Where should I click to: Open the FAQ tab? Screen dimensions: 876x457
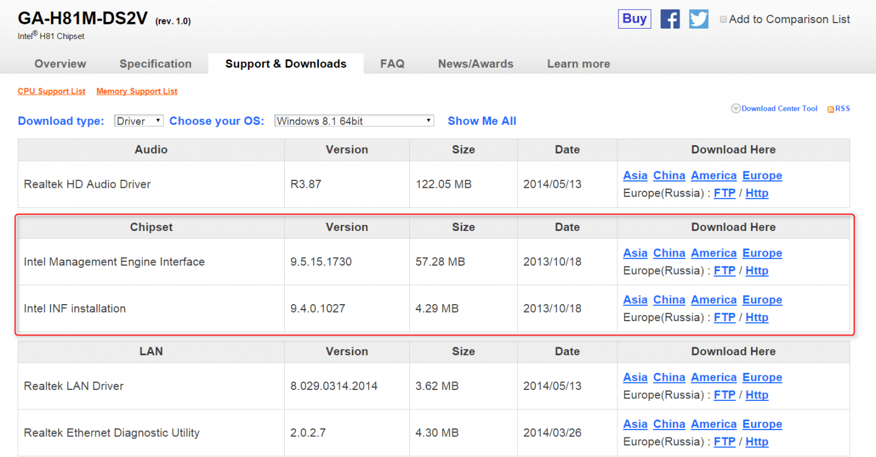(x=392, y=64)
